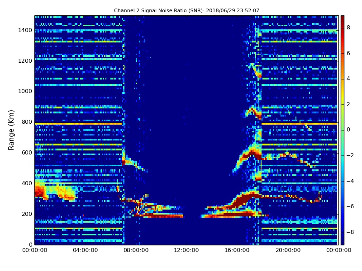Click the 08:00:00 time axis label

coord(136,250)
